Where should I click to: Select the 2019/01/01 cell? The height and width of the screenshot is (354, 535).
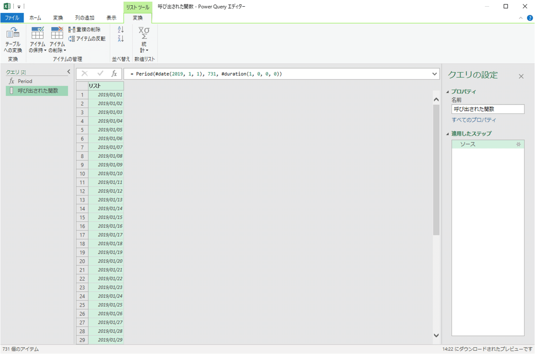[x=106, y=95]
